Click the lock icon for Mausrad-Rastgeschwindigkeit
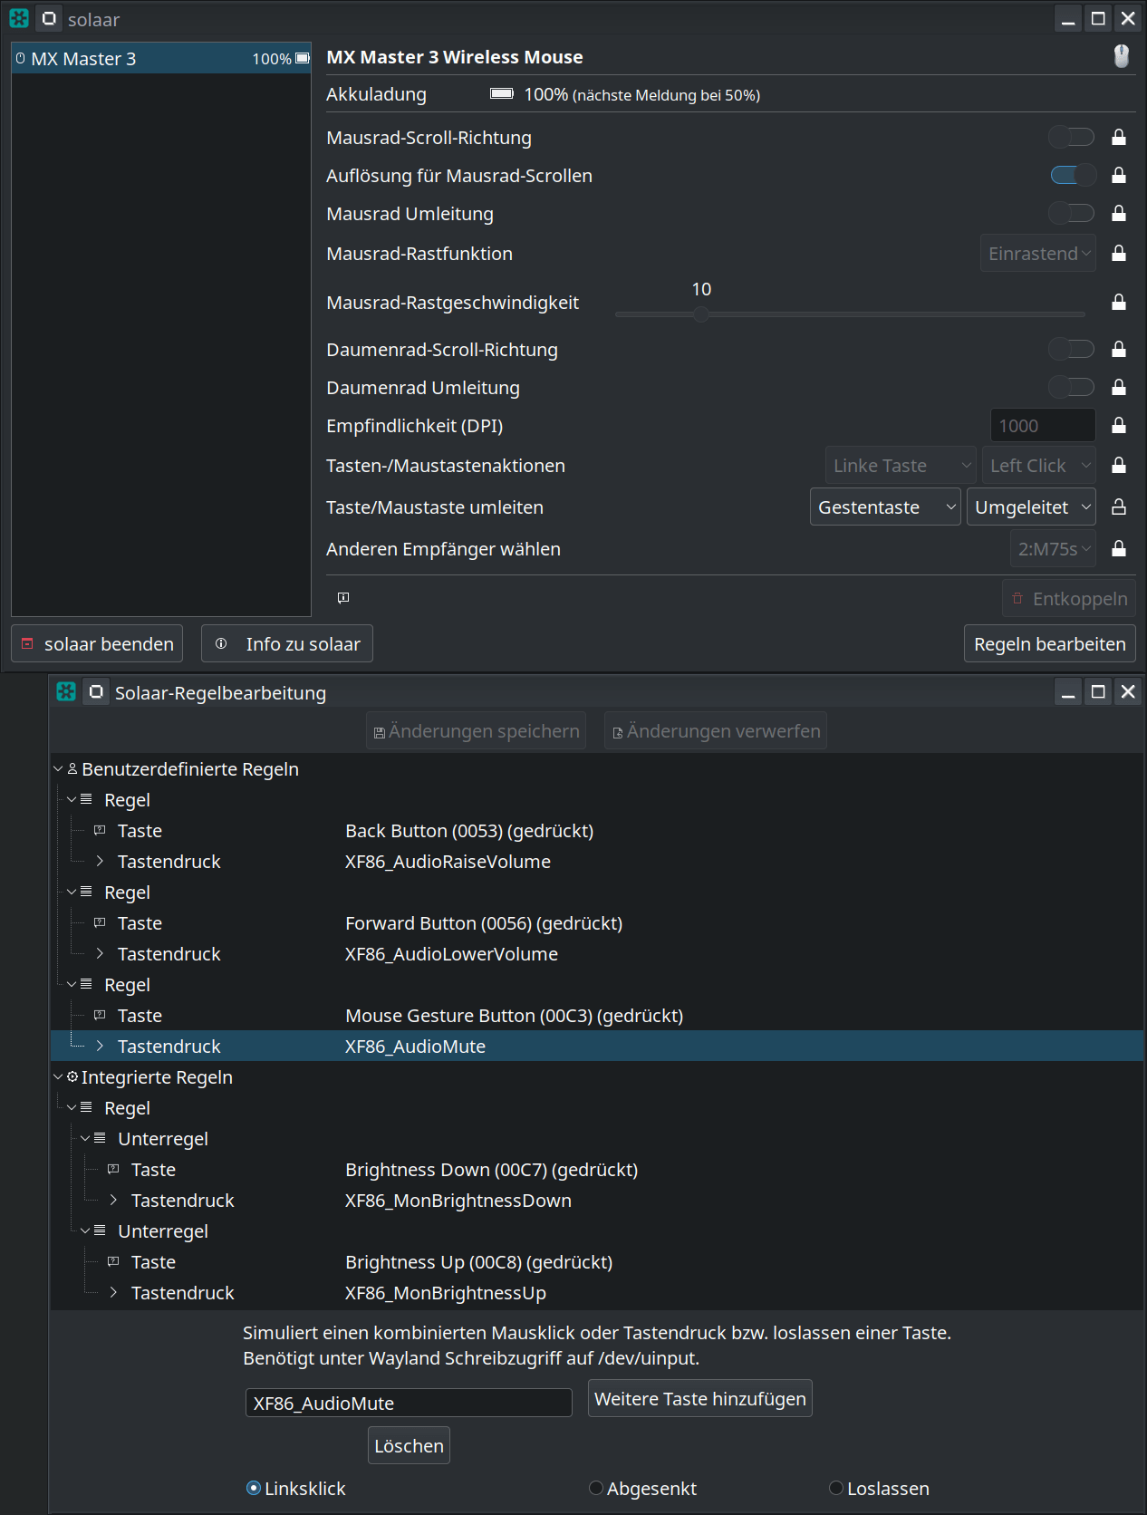 (x=1119, y=303)
